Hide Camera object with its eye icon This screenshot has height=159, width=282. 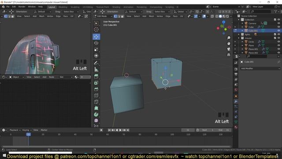pyautogui.click(x=278, y=23)
